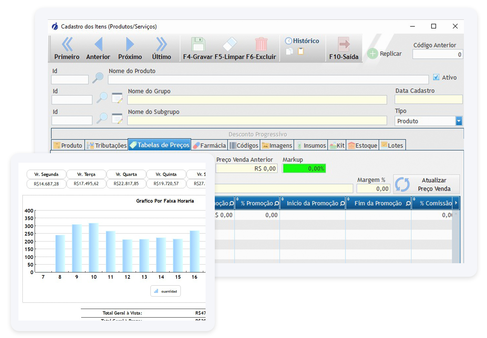Viewport: 487px width, 338px height.
Task: Open the Estoque tab
Action: coord(363,145)
